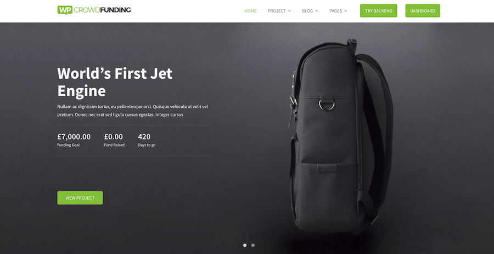
Task: Click the Nullam ac dignissim description text
Action: pos(133,111)
